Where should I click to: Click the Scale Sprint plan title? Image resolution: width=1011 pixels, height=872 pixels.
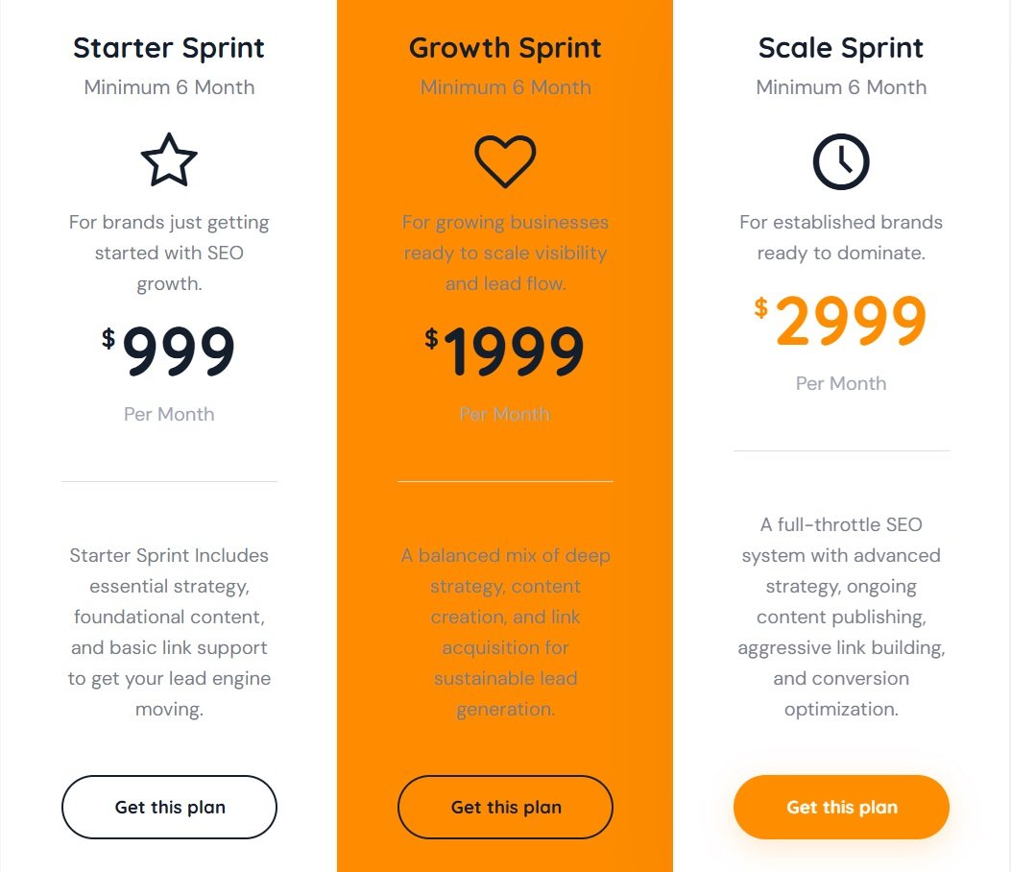(x=841, y=48)
